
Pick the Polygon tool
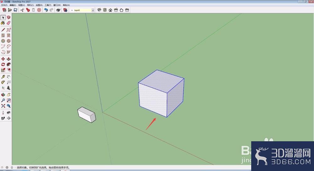(x=8, y=41)
